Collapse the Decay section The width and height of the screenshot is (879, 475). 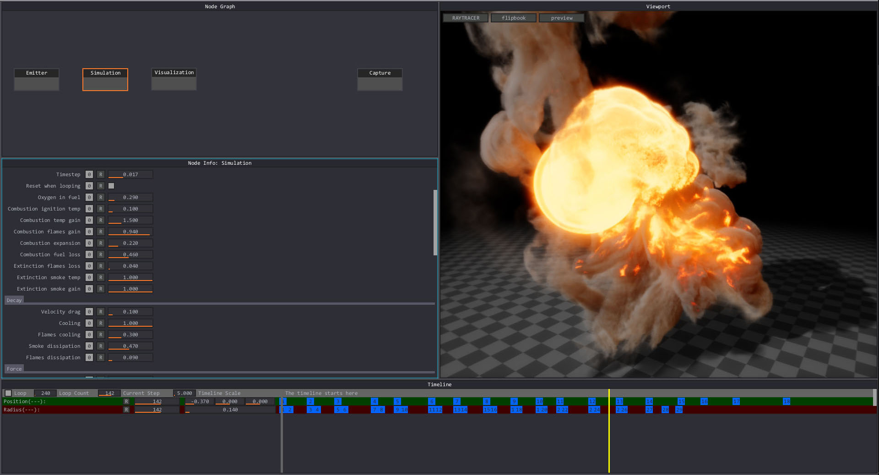click(x=14, y=300)
